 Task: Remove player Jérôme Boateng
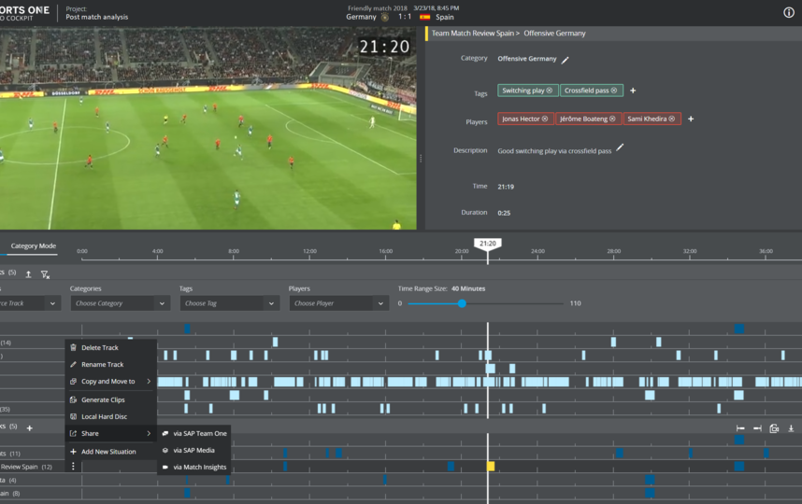pyautogui.click(x=612, y=119)
